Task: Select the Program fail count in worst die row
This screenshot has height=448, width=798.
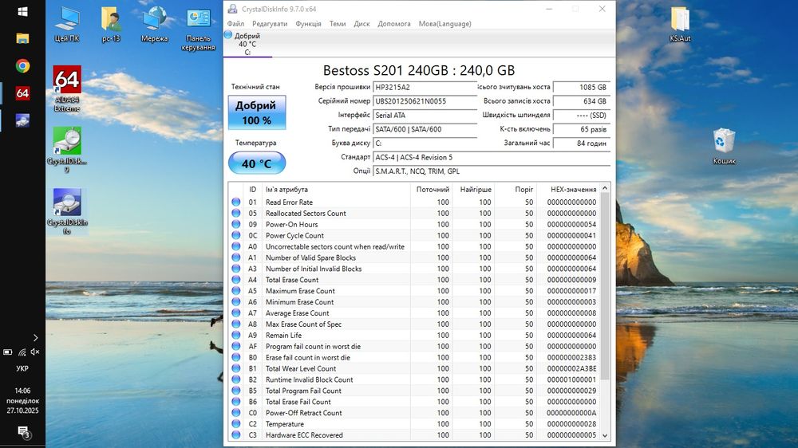Action: coord(413,346)
